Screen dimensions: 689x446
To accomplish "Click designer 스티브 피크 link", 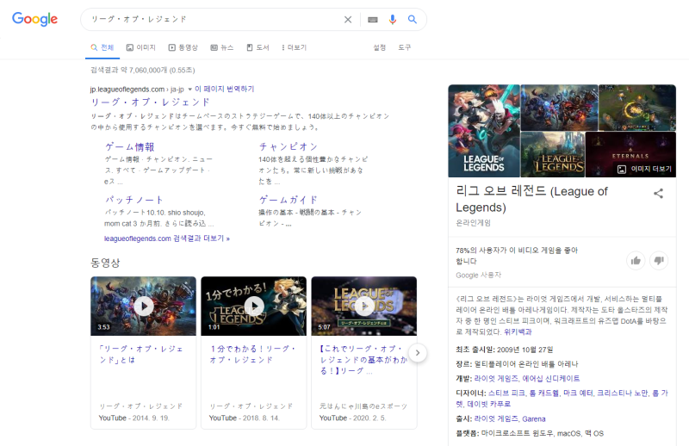I will pyautogui.click(x=506, y=393).
